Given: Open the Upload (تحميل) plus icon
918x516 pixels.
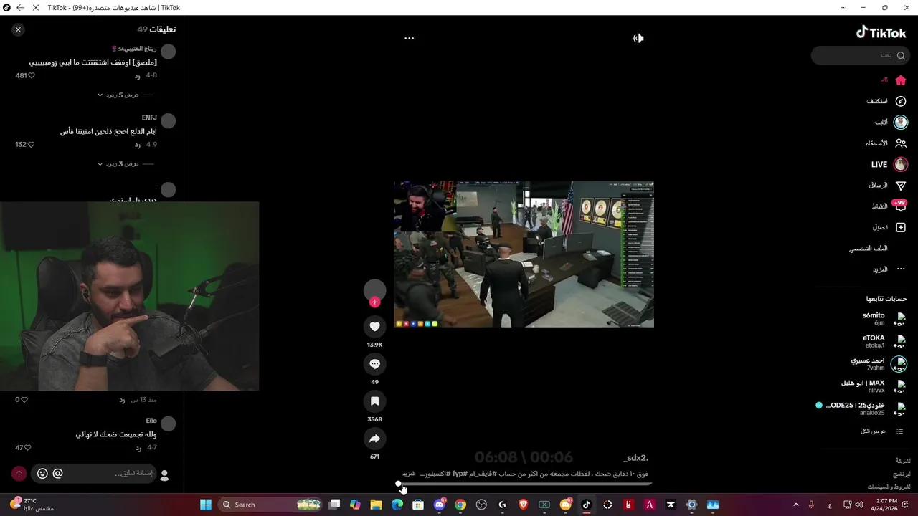Looking at the screenshot, I should click(x=901, y=227).
